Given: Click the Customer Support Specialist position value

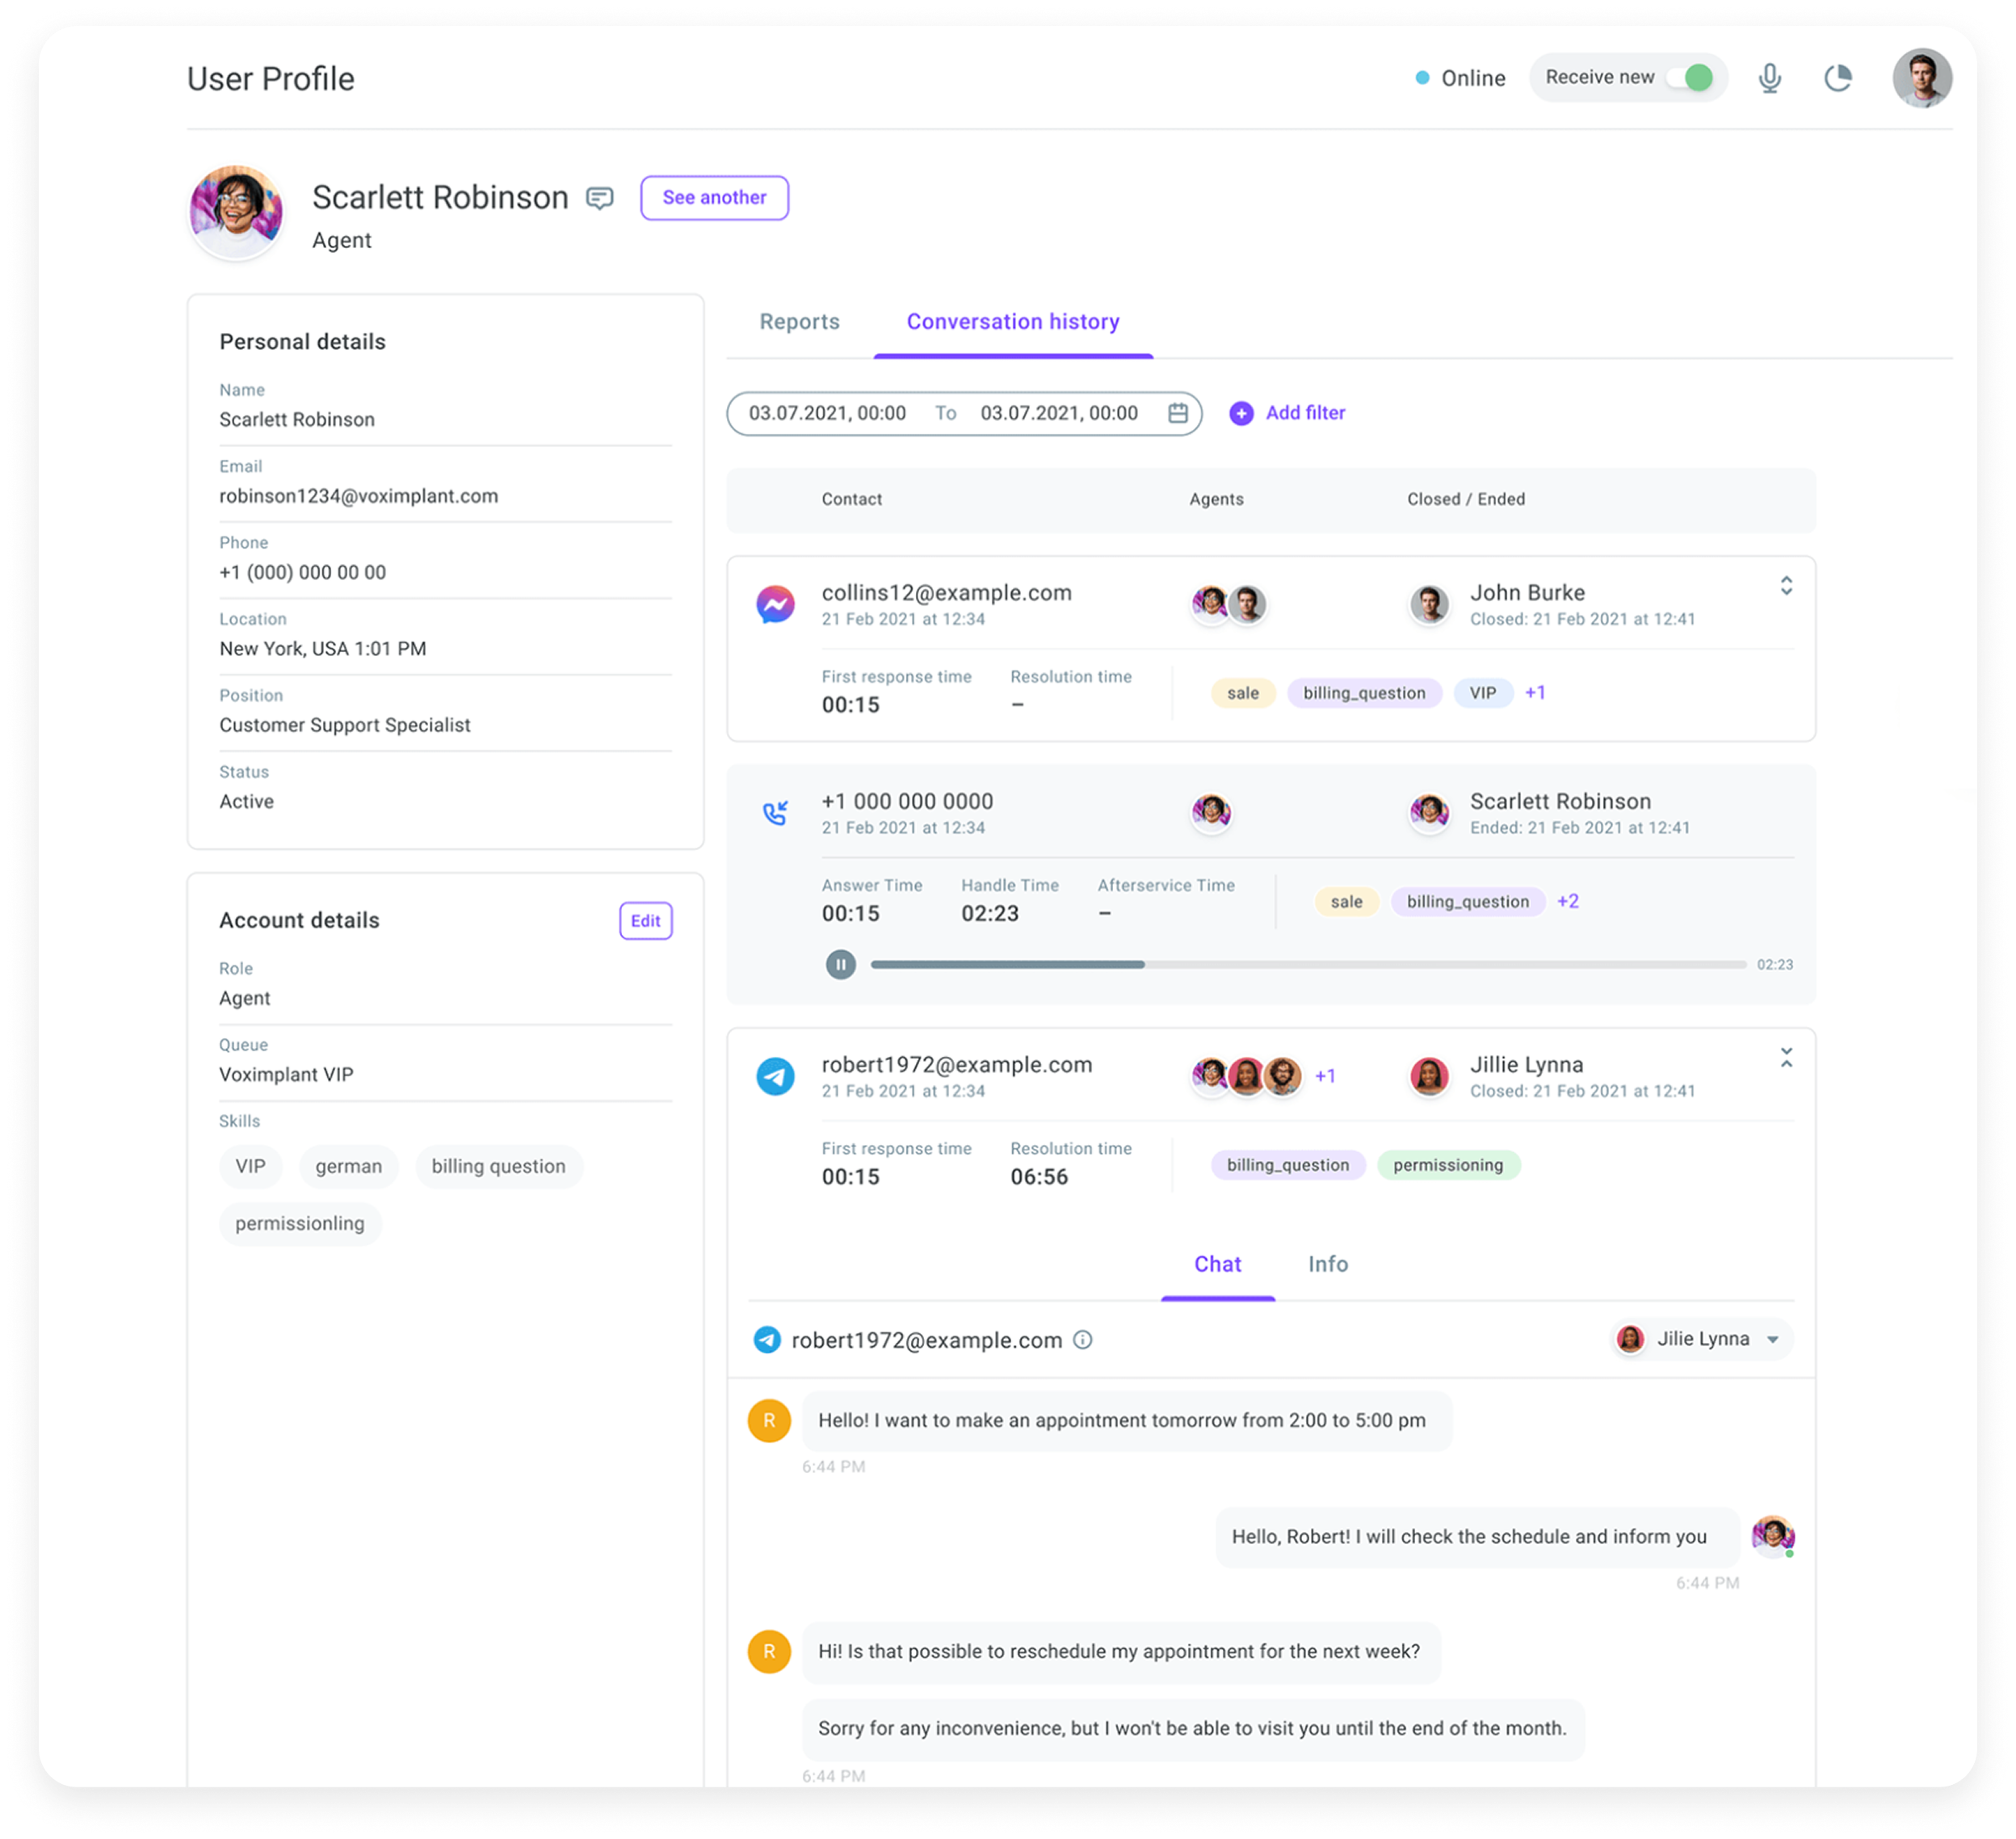Looking at the screenshot, I should [x=344, y=726].
